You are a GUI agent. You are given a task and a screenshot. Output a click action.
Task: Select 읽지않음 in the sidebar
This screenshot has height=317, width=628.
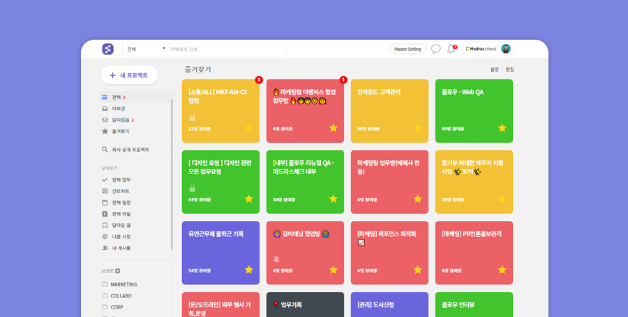click(122, 120)
